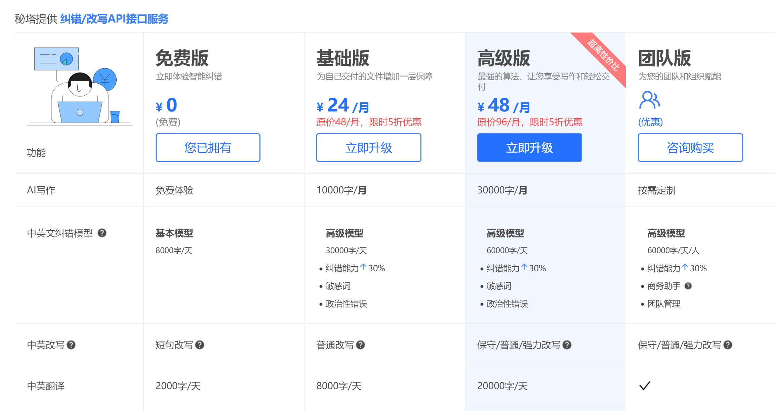The width and height of the screenshot is (775, 411).
Task: Click the blue 立即升级 button for 高级版
Action: [529, 147]
